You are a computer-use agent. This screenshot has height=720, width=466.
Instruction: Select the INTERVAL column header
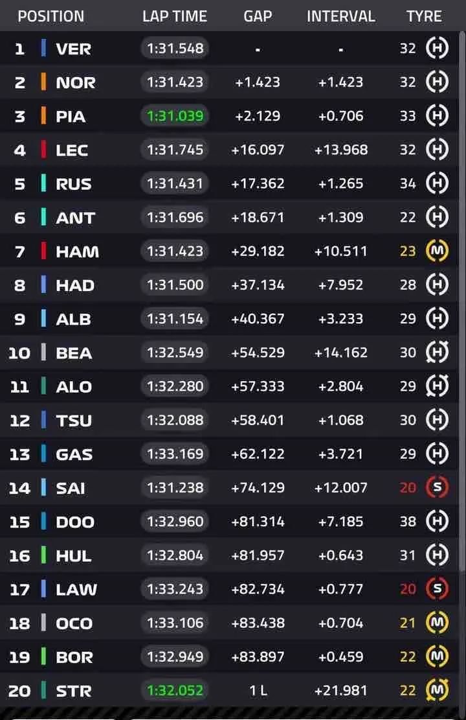tap(341, 17)
